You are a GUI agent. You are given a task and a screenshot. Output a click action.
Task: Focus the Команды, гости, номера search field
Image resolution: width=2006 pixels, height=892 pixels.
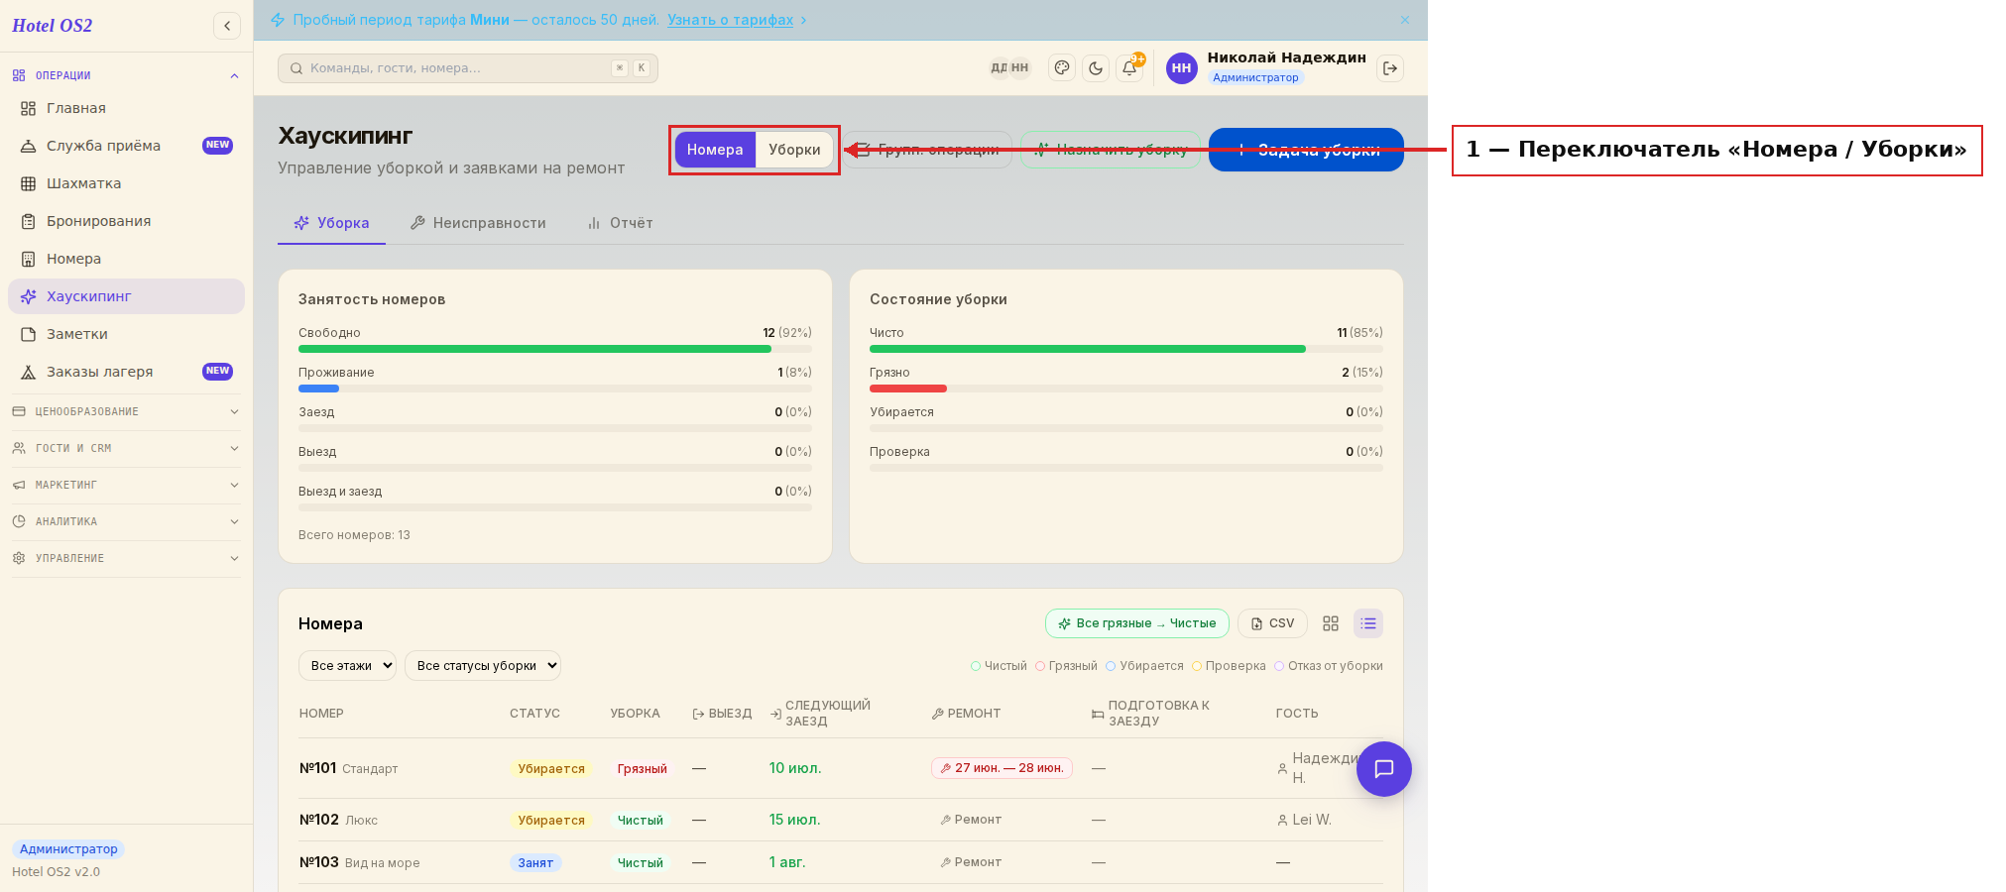(x=468, y=68)
